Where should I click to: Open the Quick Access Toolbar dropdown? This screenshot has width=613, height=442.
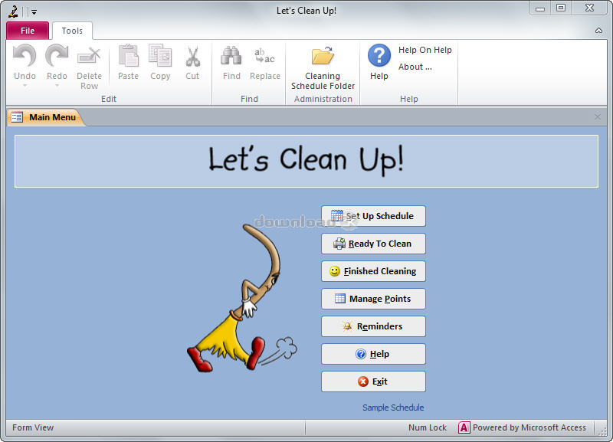coord(34,11)
